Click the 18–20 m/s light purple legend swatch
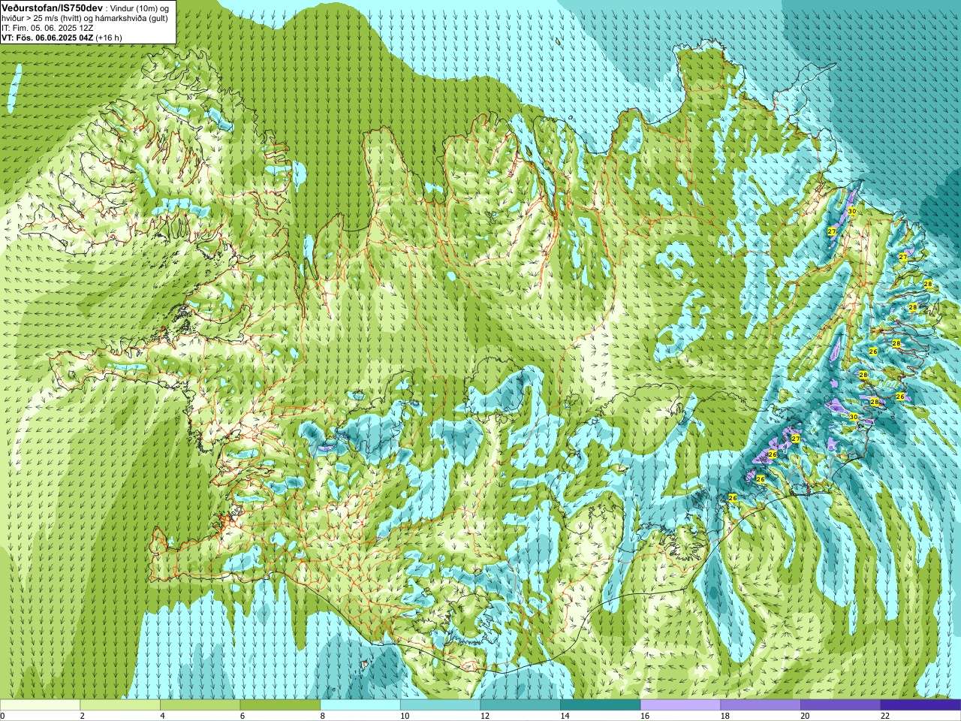Screen dimensions: 961x721 pyautogui.click(x=761, y=705)
